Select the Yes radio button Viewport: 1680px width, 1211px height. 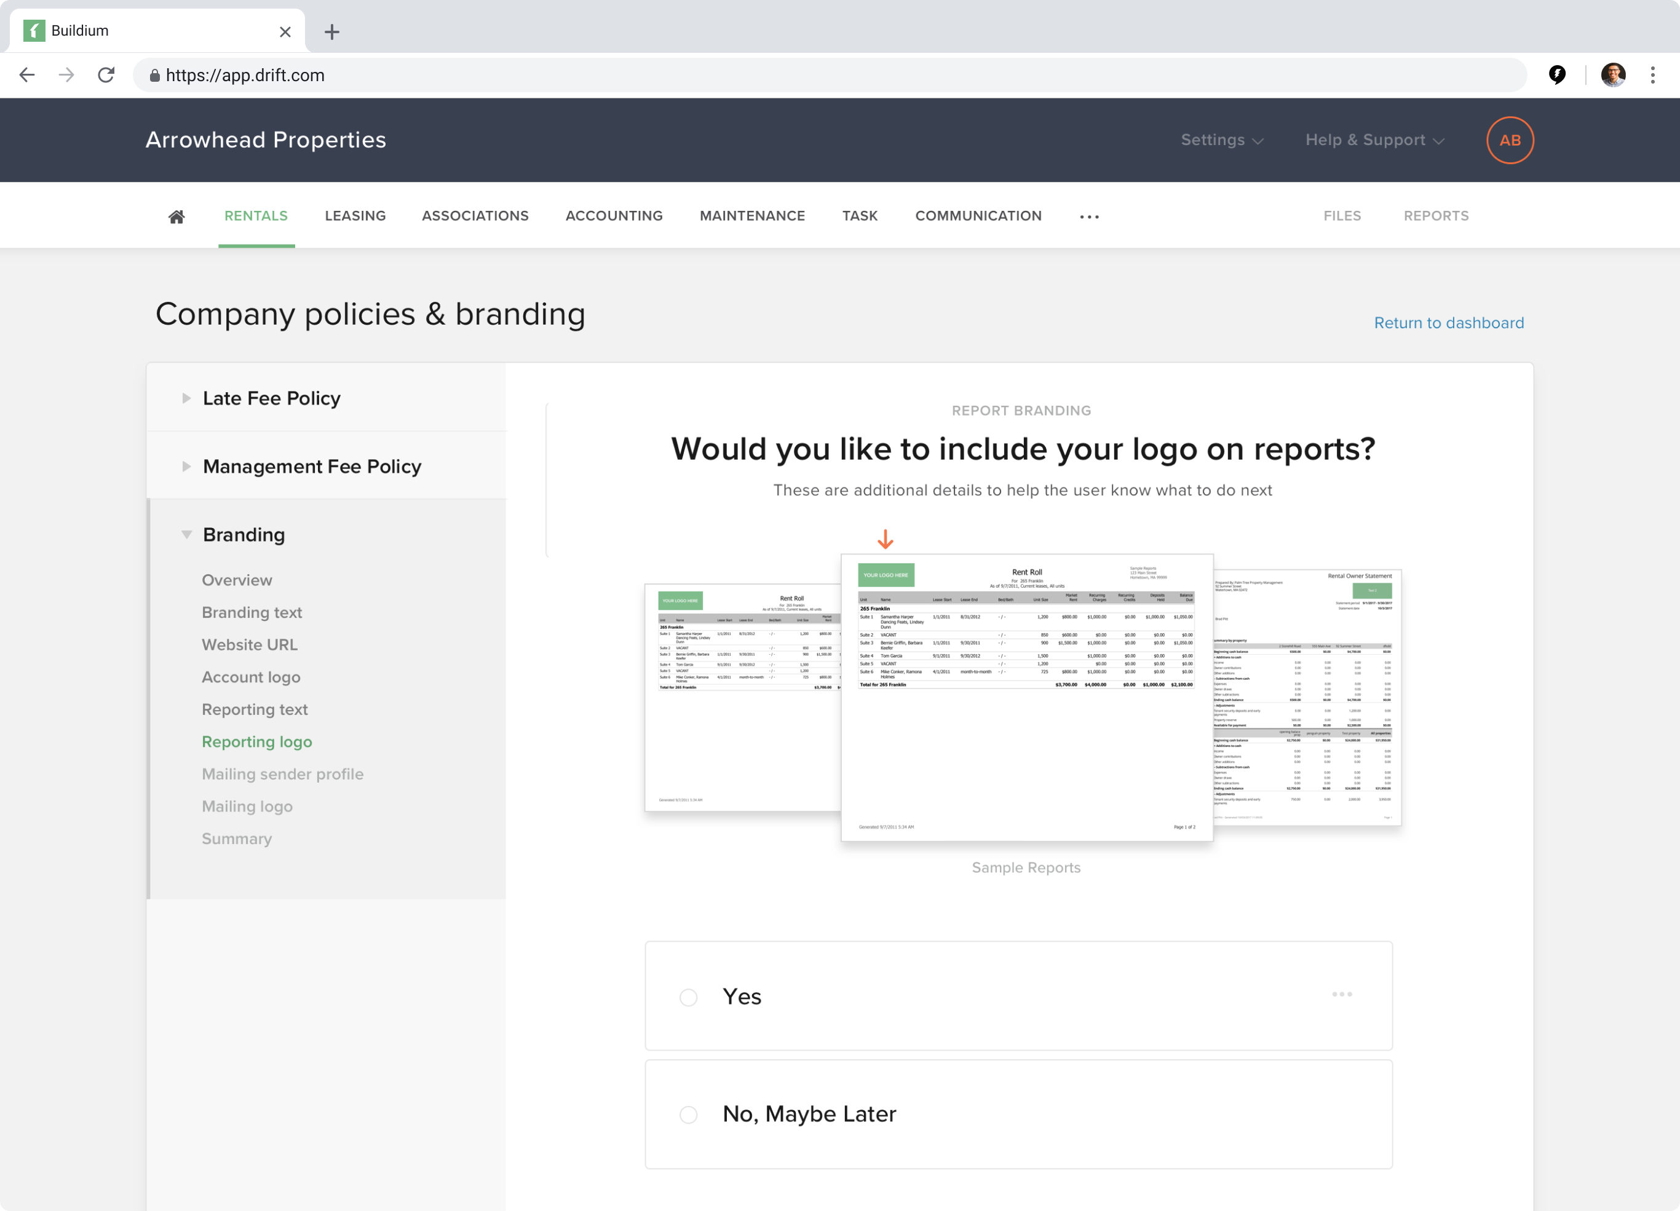click(688, 997)
